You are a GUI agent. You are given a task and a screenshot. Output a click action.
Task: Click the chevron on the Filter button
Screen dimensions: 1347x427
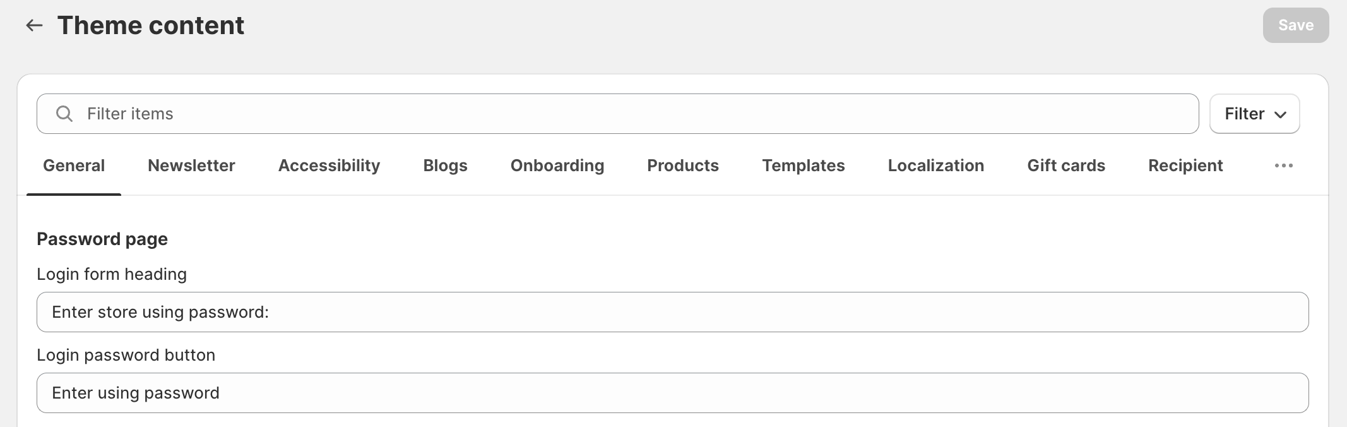tap(1281, 114)
